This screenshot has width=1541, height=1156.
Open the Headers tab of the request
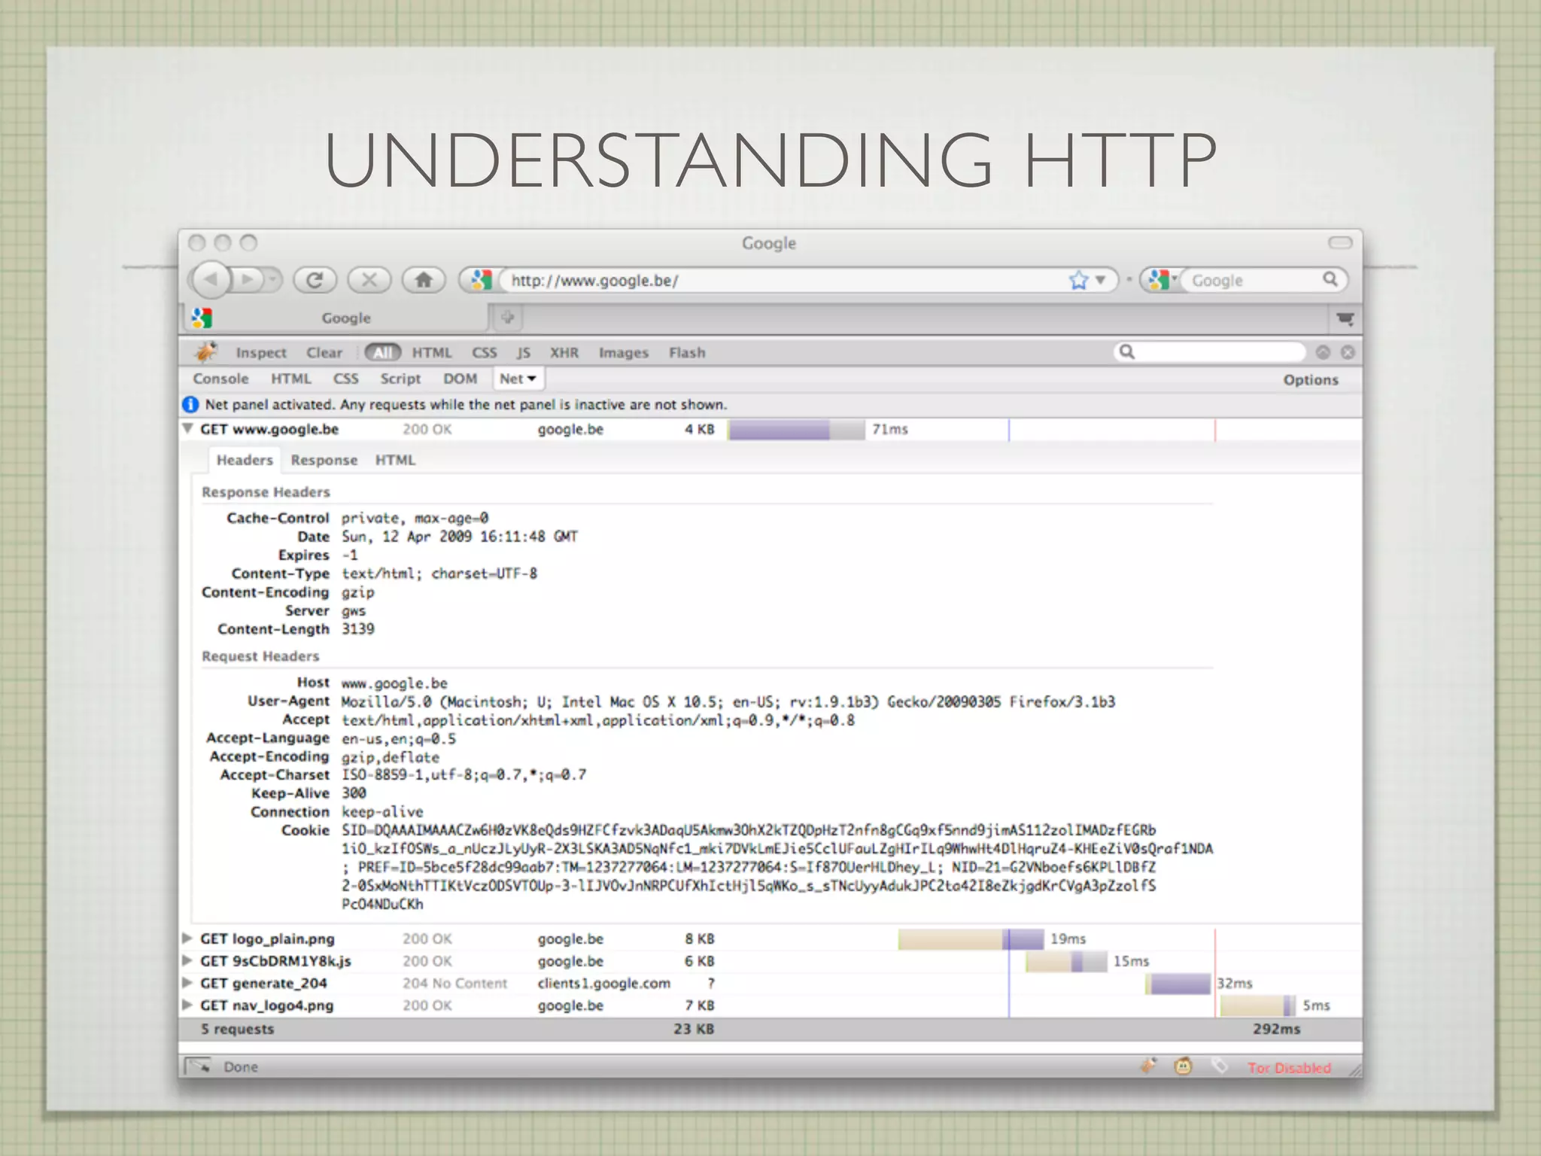pos(245,460)
